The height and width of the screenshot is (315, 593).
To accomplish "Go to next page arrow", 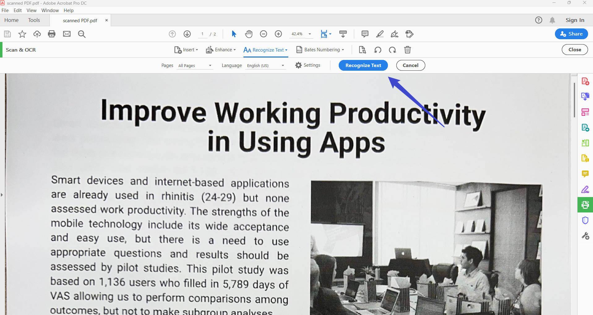I will click(187, 34).
